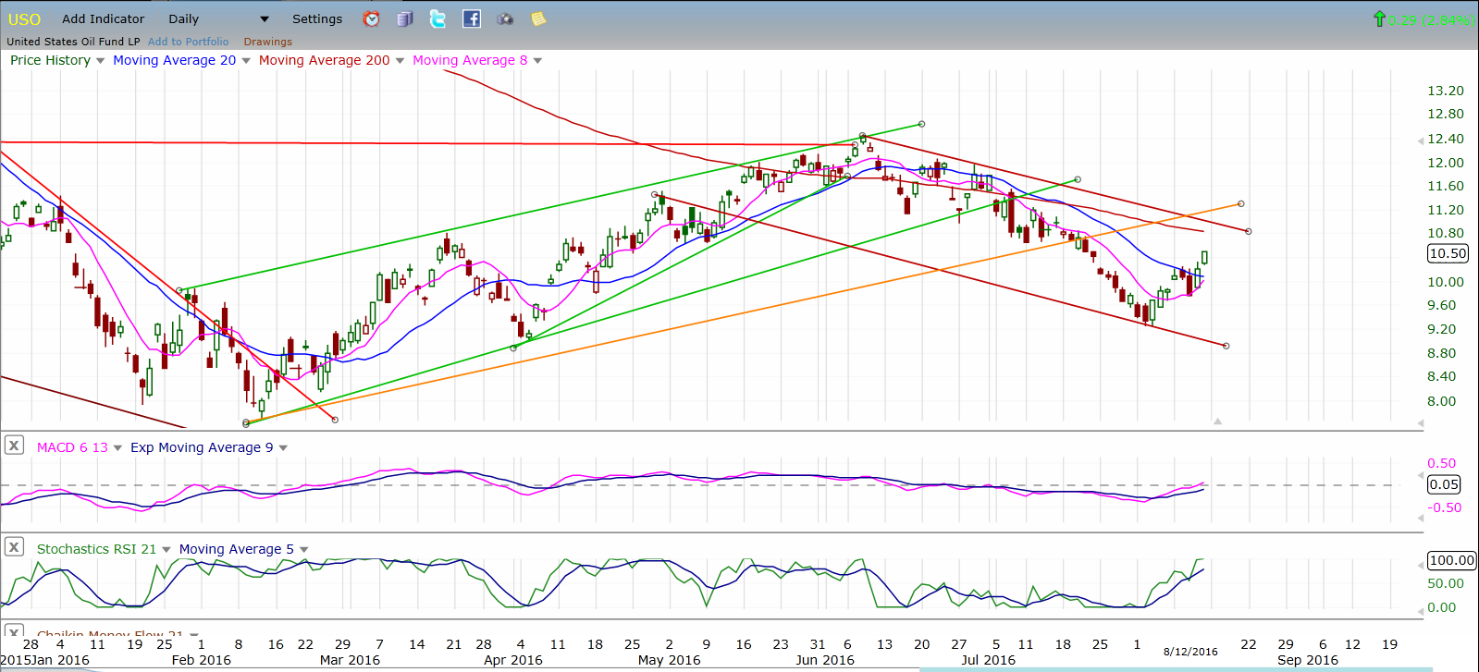1479x672 pixels.
Task: Expand the Price History dropdown arrow
Action: [x=100, y=61]
